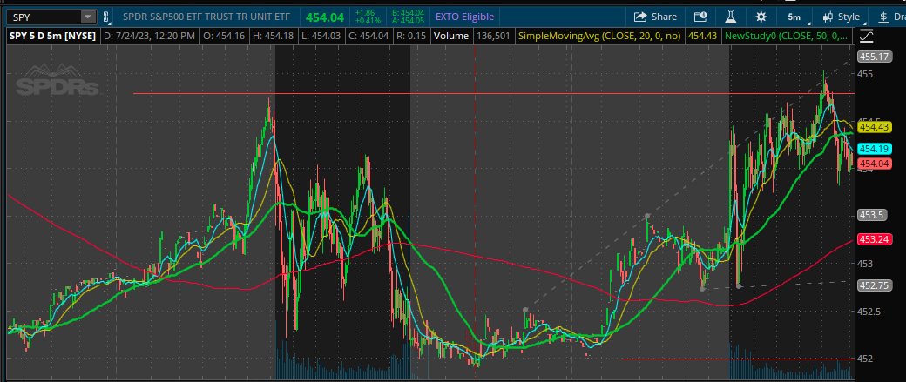Click the last price 454.04 in header
This screenshot has width=906, height=382.
tap(325, 17)
